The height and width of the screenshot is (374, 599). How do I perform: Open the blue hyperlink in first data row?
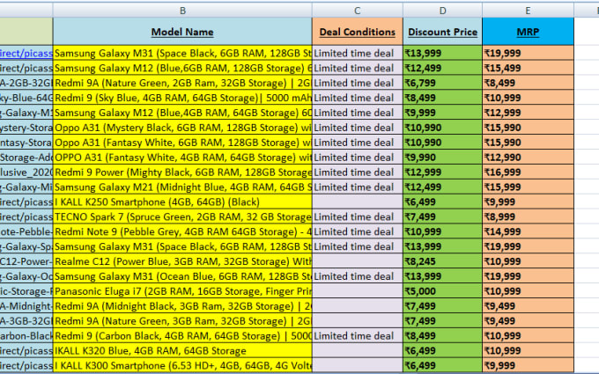(26, 53)
